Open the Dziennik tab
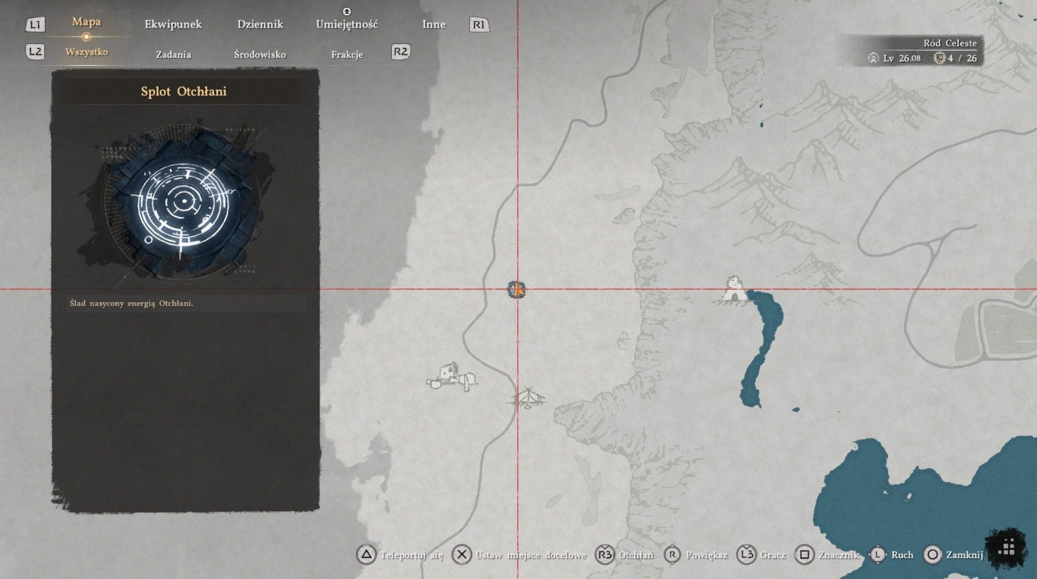 [260, 25]
